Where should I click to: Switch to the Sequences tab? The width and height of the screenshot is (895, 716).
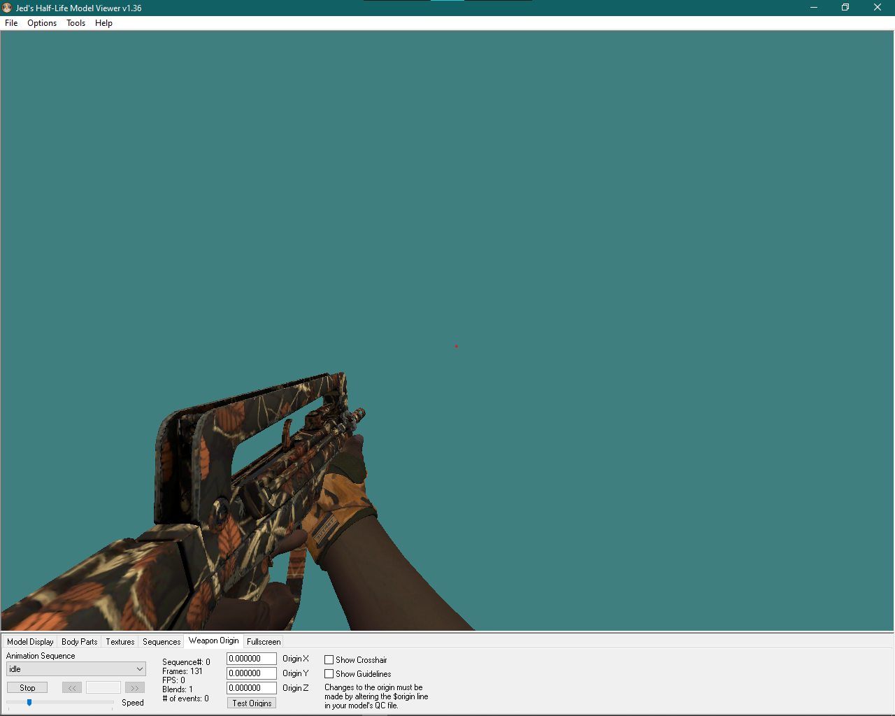(162, 641)
